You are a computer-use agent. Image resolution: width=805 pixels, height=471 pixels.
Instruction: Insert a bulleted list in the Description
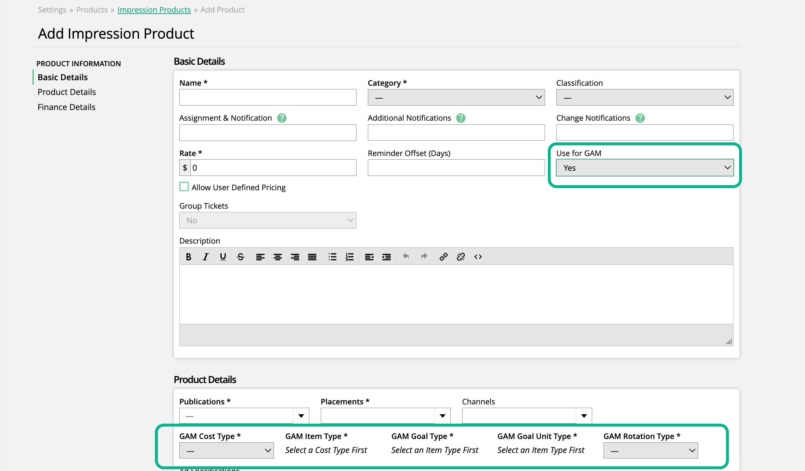pyautogui.click(x=332, y=257)
